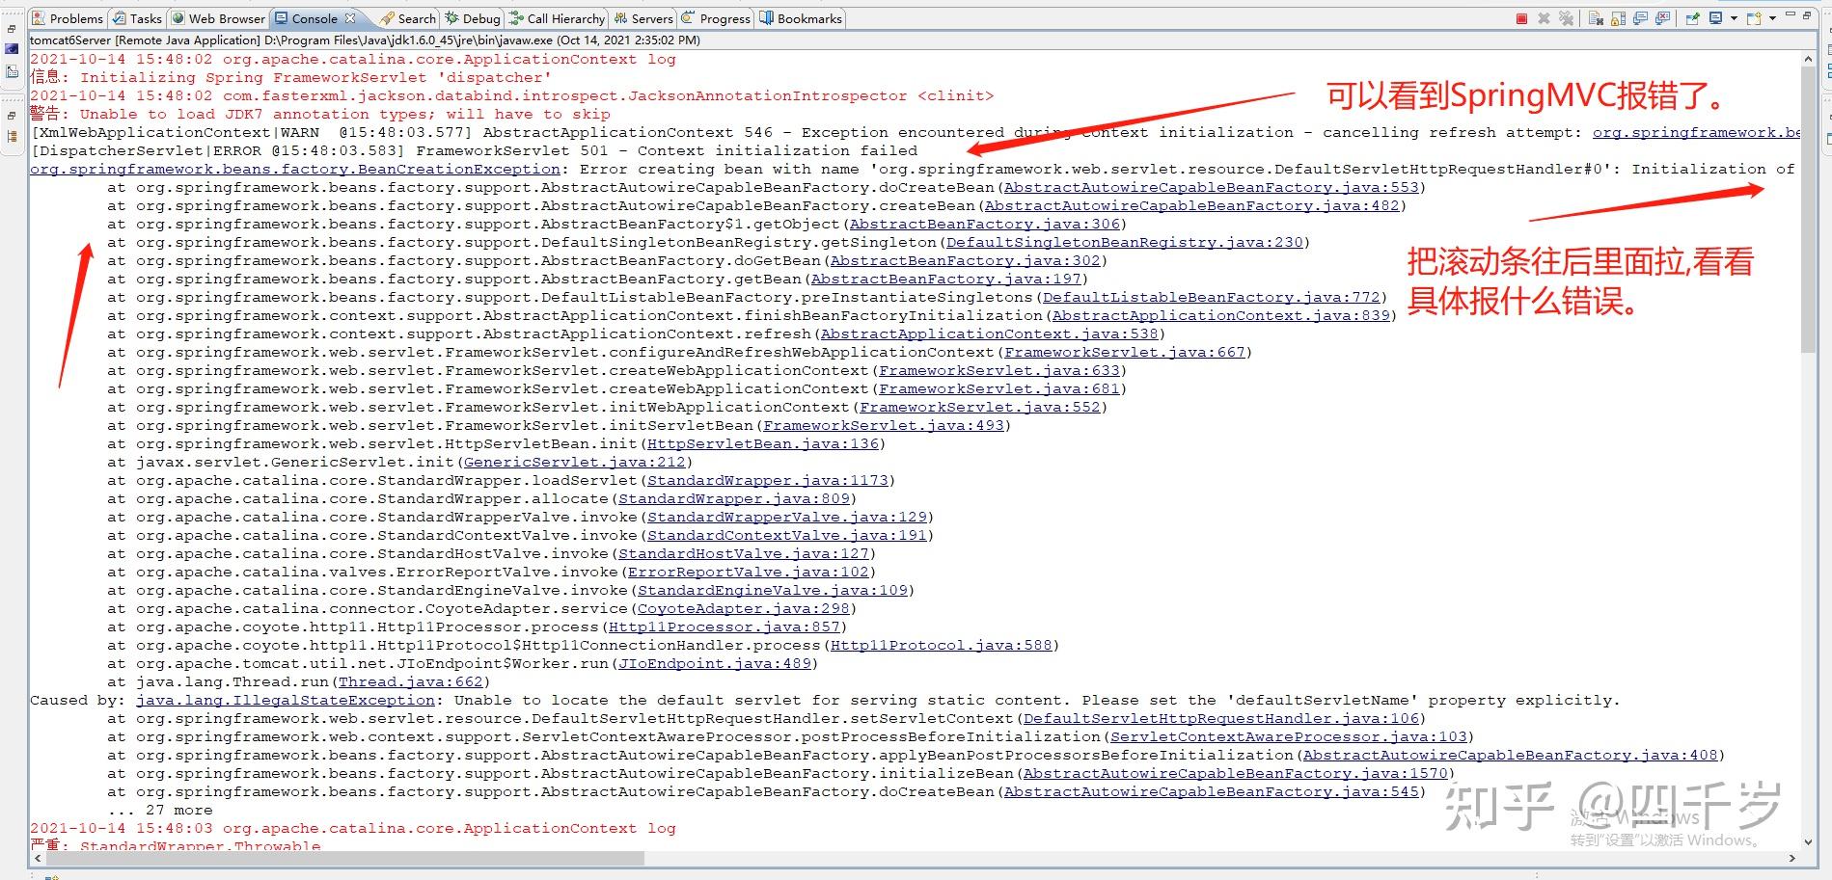
Task: Jump to HttpServletBean.java:136
Action: [763, 443]
